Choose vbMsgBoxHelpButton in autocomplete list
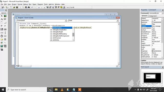164x92 pixels. (x=61, y=30)
